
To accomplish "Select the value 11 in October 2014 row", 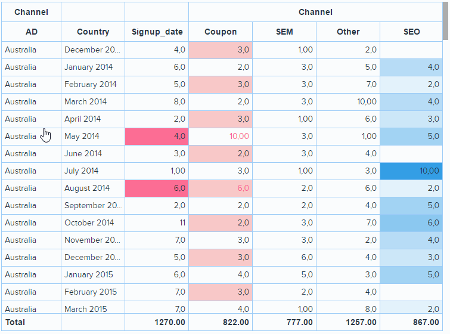I will click(x=157, y=222).
